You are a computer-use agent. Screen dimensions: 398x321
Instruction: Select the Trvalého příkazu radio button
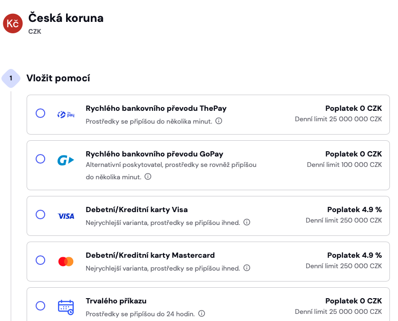pos(40,306)
